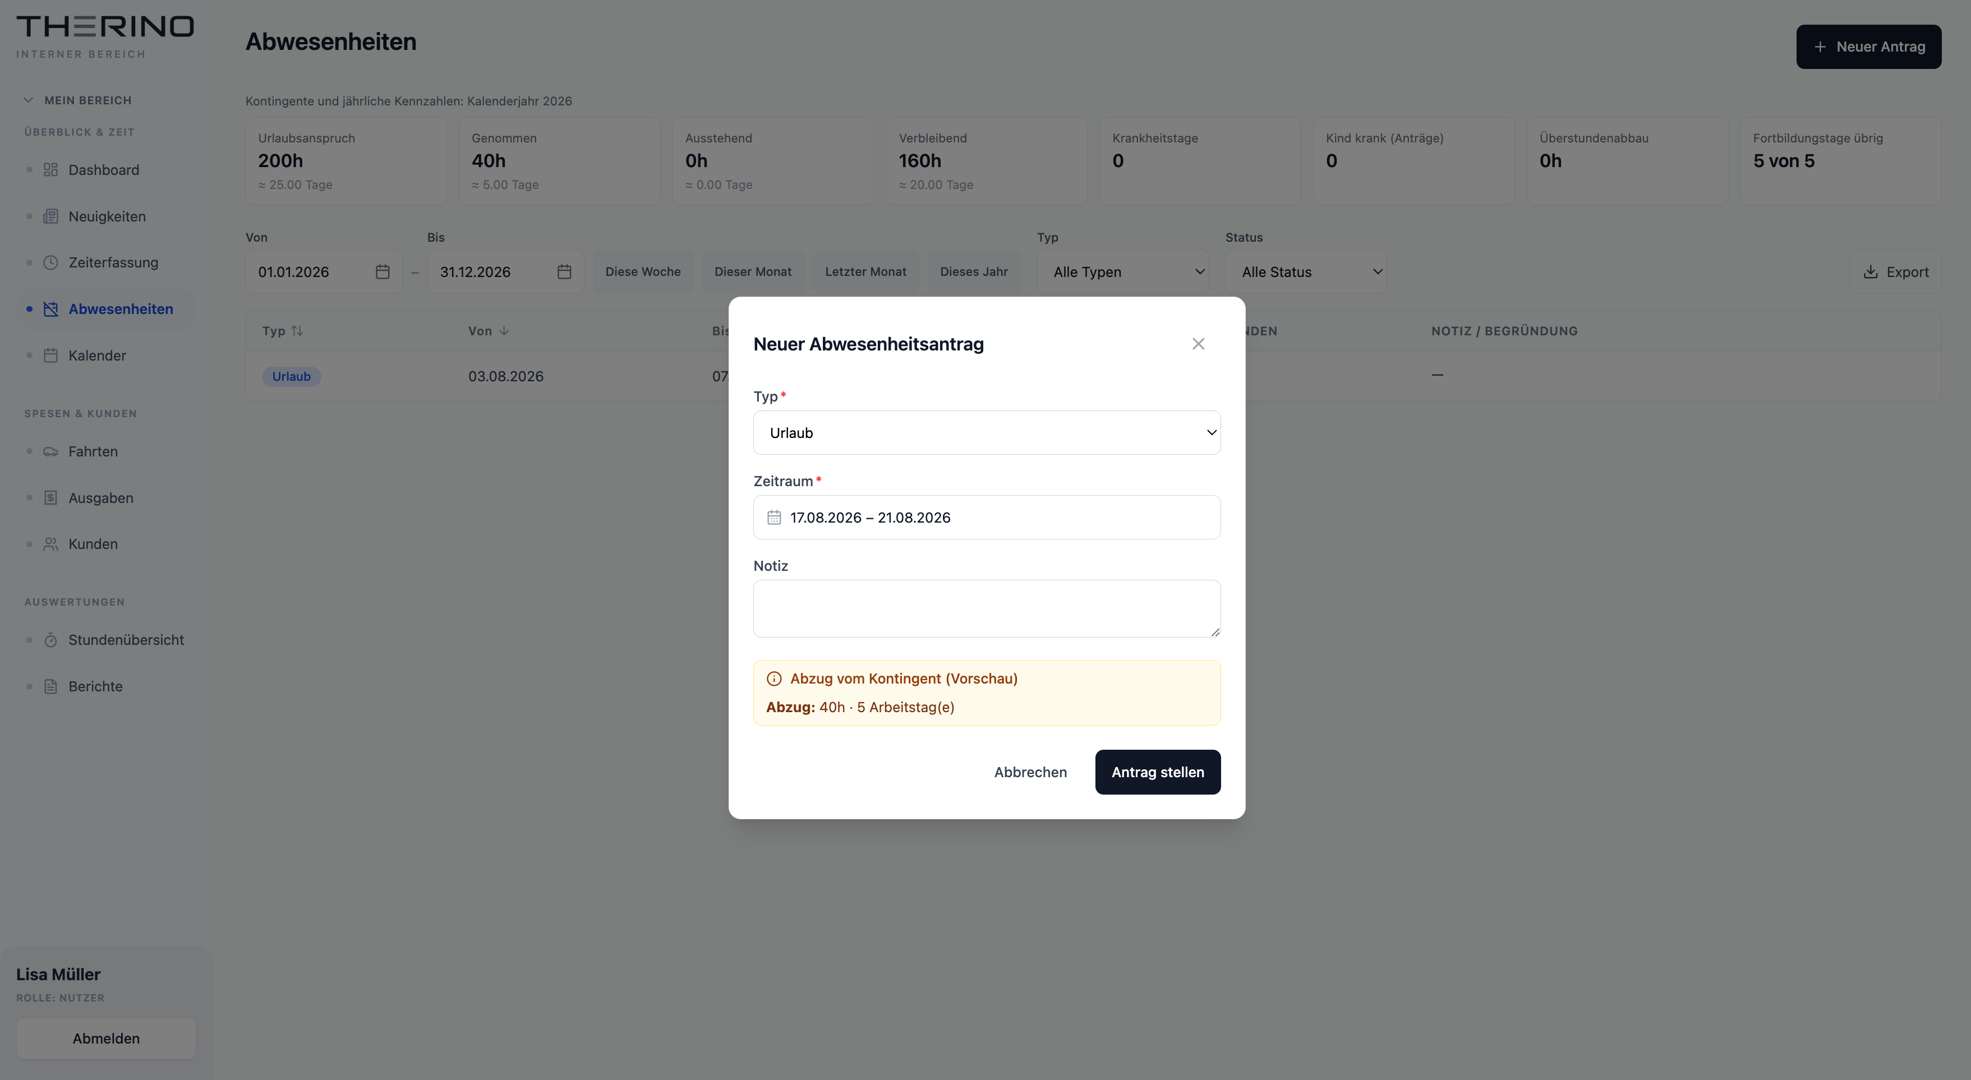Click the Fahrten car icon
The width and height of the screenshot is (1971, 1080).
50,451
